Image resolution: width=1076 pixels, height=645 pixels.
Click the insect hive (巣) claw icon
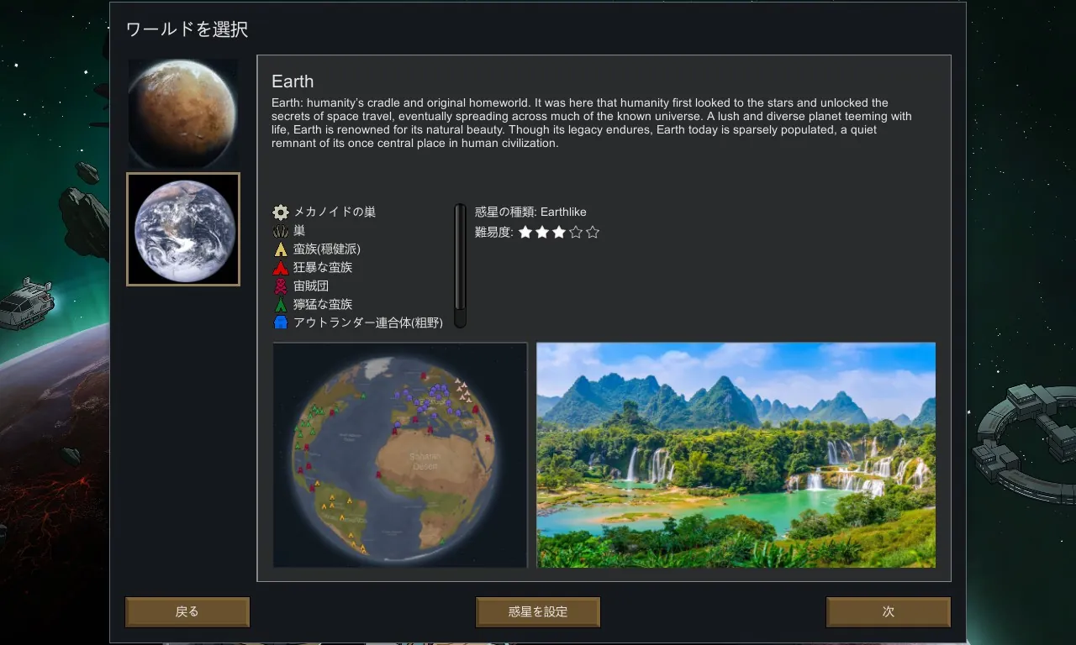[281, 231]
